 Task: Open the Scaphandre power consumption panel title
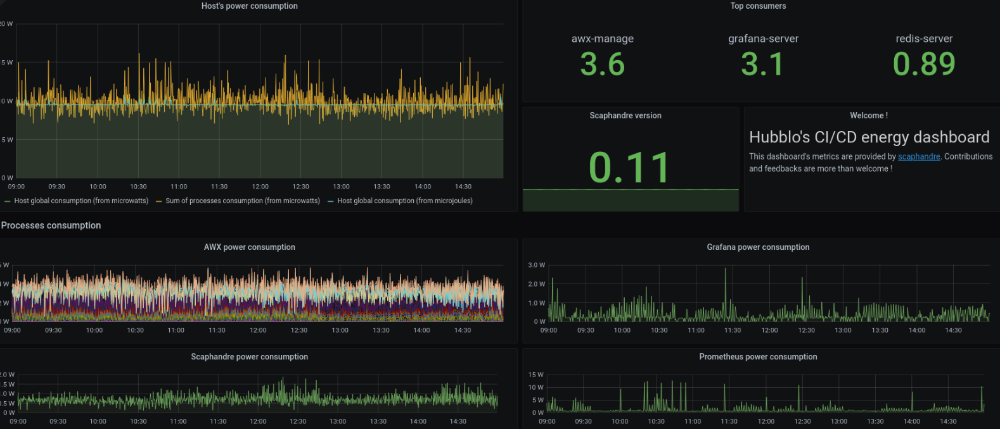coord(249,356)
